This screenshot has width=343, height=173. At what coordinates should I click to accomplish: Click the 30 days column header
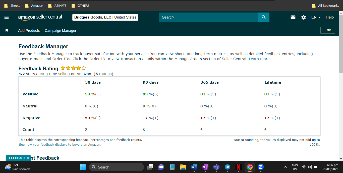[x=93, y=82]
